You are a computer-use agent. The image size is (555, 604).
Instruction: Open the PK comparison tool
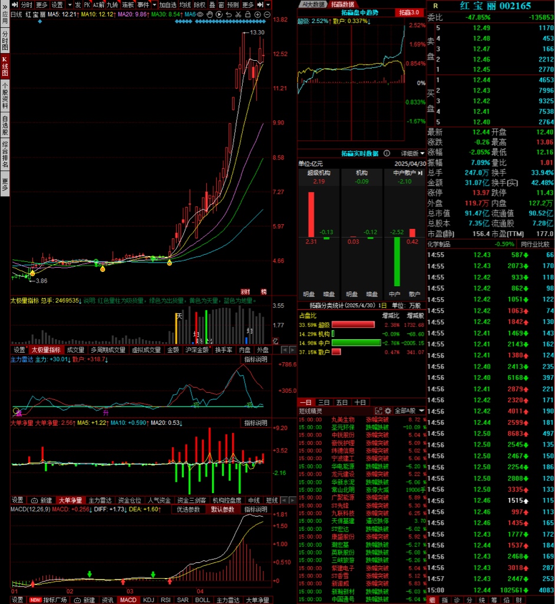(87, 5)
